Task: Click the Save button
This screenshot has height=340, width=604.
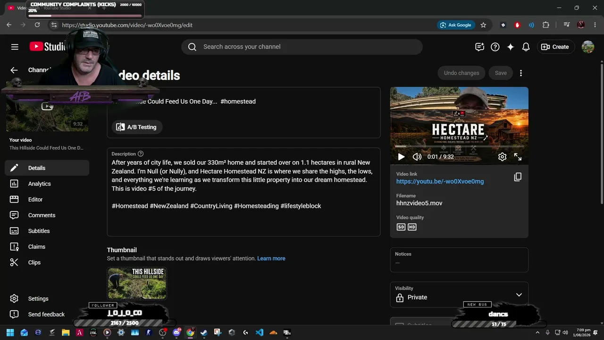Action: [x=501, y=73]
